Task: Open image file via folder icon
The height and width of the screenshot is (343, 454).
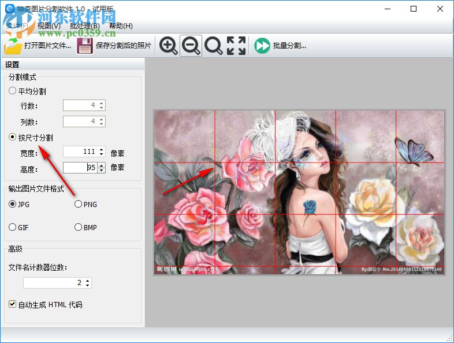Action: click(13, 46)
